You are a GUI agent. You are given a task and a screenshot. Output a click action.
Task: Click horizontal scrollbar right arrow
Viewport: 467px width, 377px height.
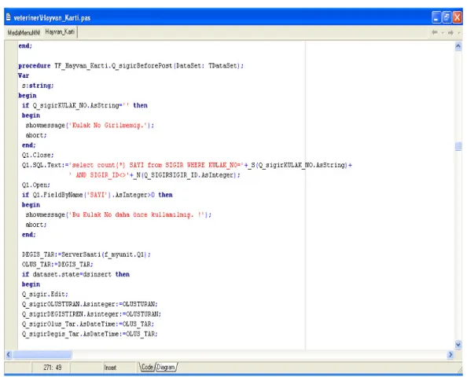450,354
